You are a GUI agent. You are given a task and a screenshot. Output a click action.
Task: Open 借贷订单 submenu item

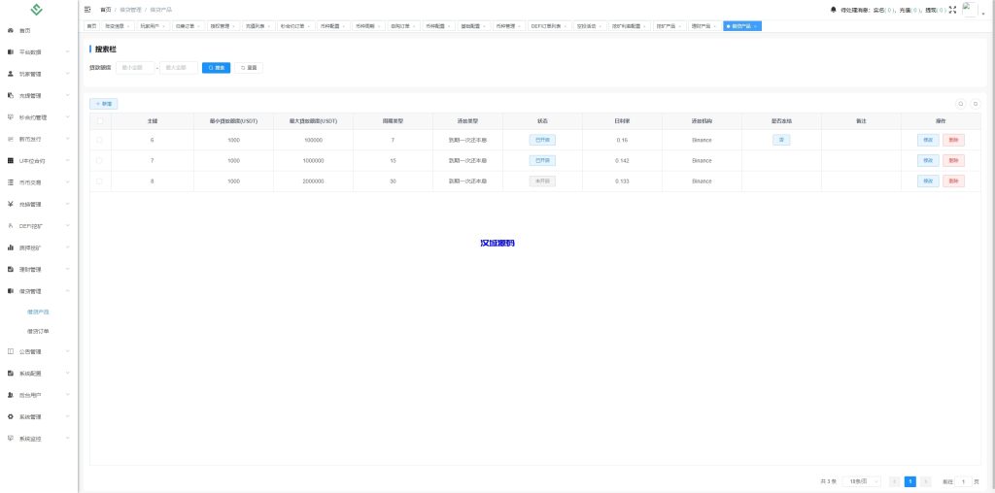(38, 331)
